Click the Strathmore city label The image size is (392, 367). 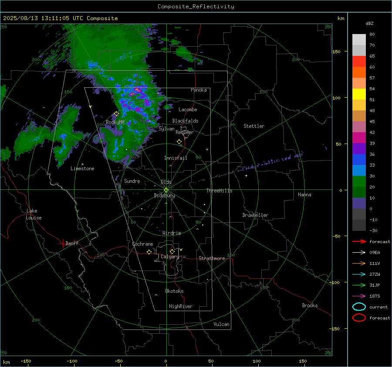(x=212, y=258)
